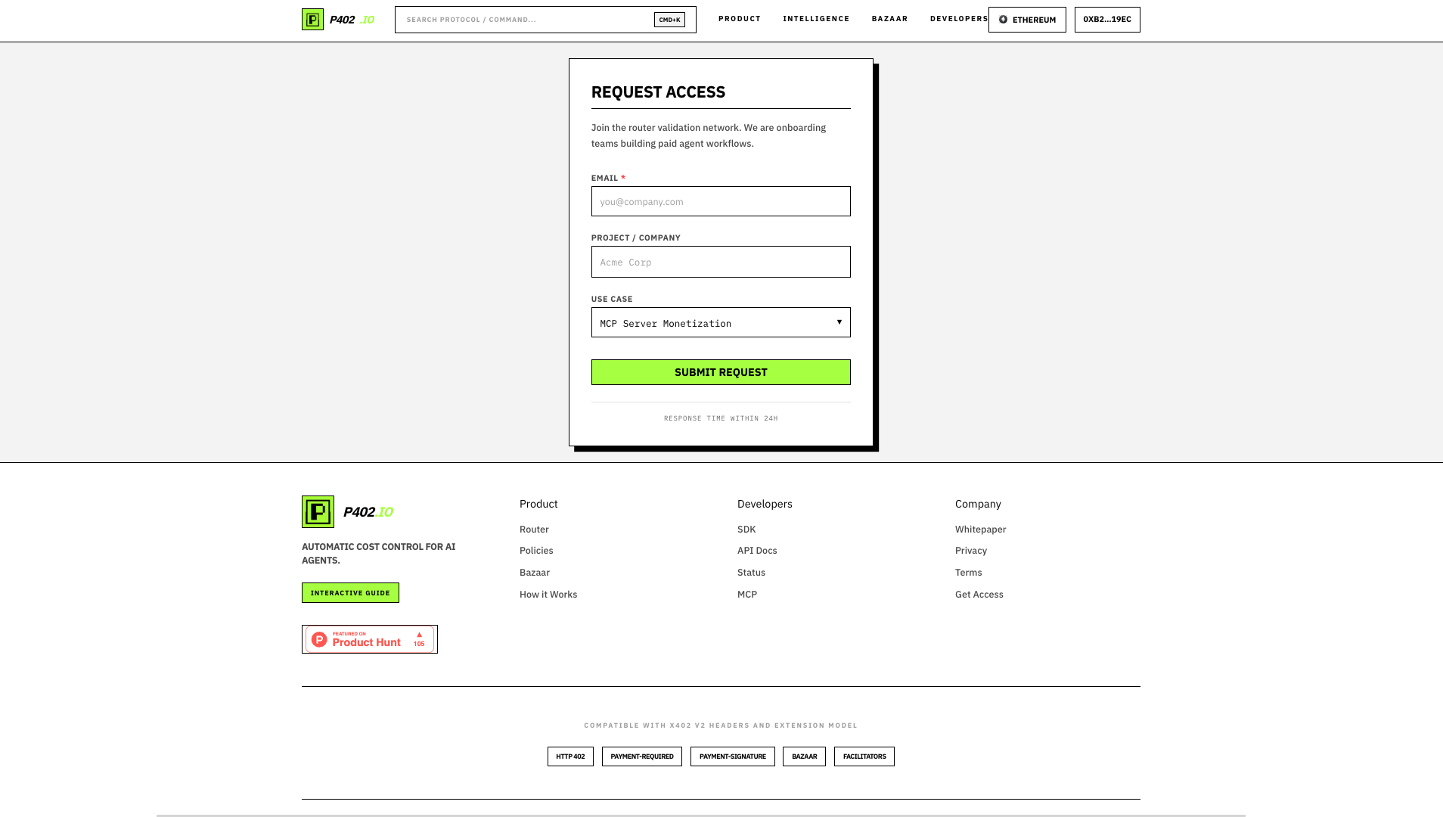Open the Product Hunt featured badge
The width and height of the screenshot is (1443, 817).
point(370,639)
